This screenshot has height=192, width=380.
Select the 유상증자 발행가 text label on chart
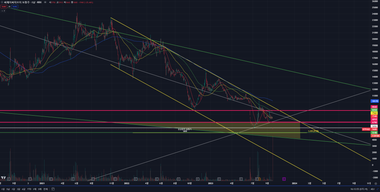(184, 129)
